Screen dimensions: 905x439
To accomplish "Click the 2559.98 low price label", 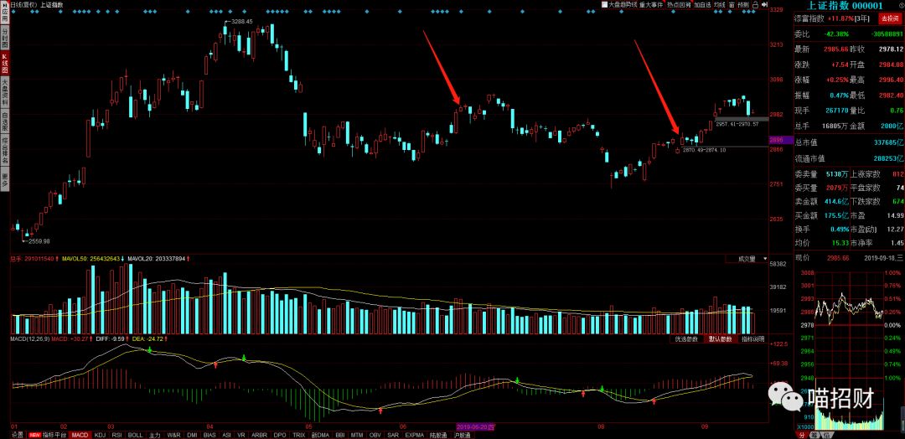I will 39,241.
